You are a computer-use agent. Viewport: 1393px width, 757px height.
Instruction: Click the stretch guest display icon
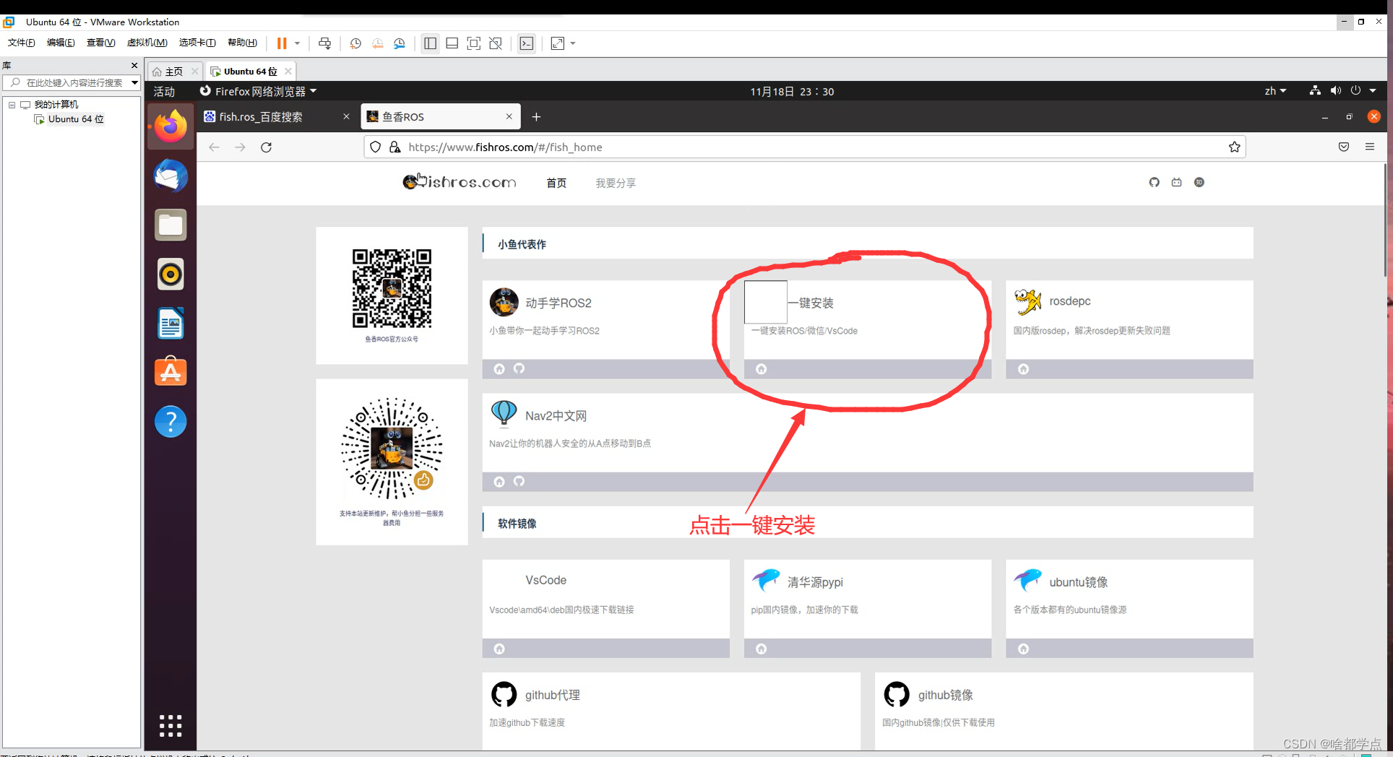pos(558,43)
